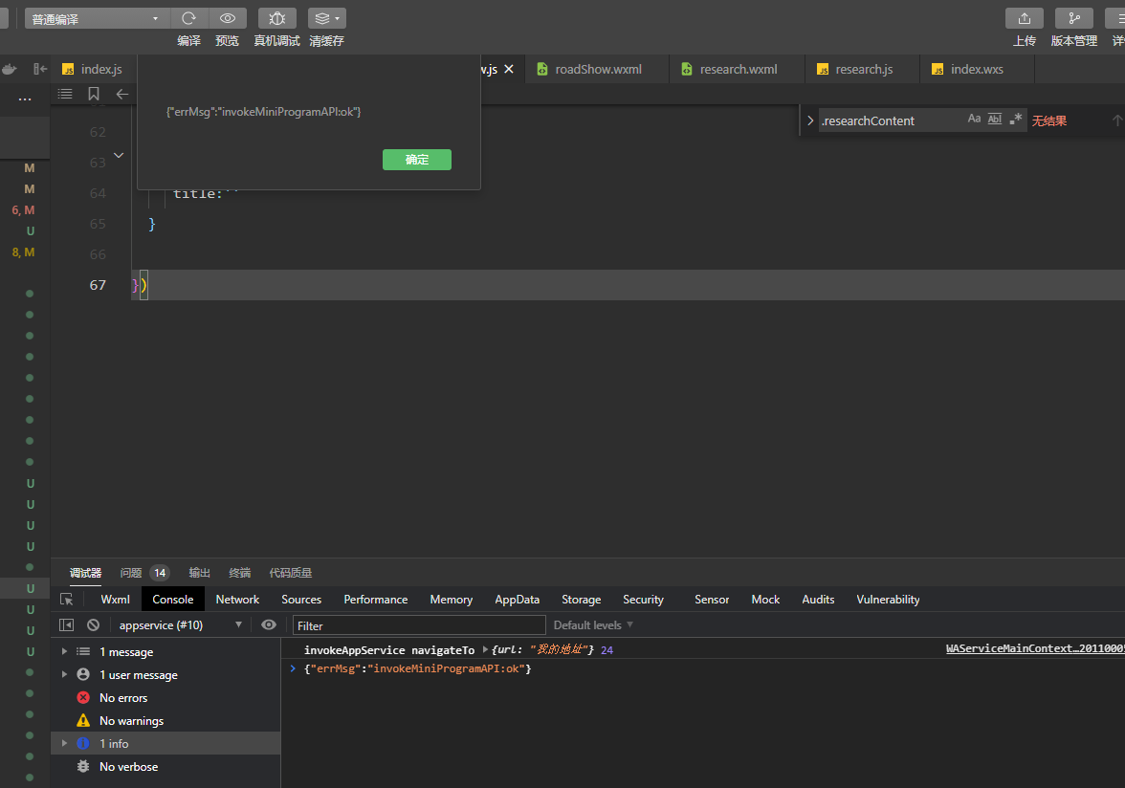
Task: Open the Default levels dropdown
Action: pyautogui.click(x=593, y=625)
